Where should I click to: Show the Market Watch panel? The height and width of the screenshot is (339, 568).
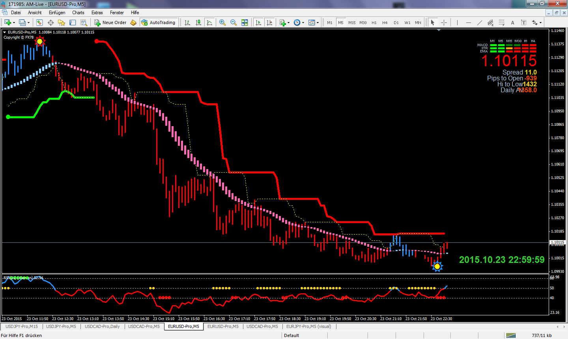click(x=39, y=22)
